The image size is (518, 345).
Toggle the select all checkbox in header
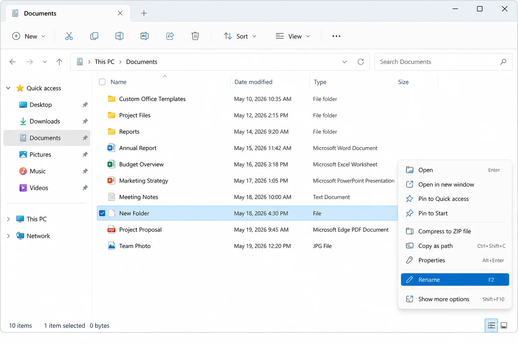pyautogui.click(x=102, y=82)
